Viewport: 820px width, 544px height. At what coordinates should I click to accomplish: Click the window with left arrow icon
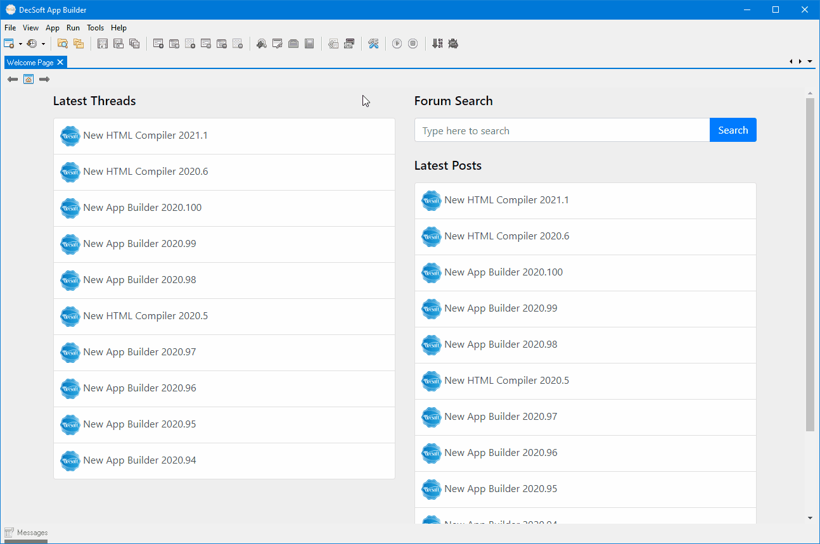[333, 44]
